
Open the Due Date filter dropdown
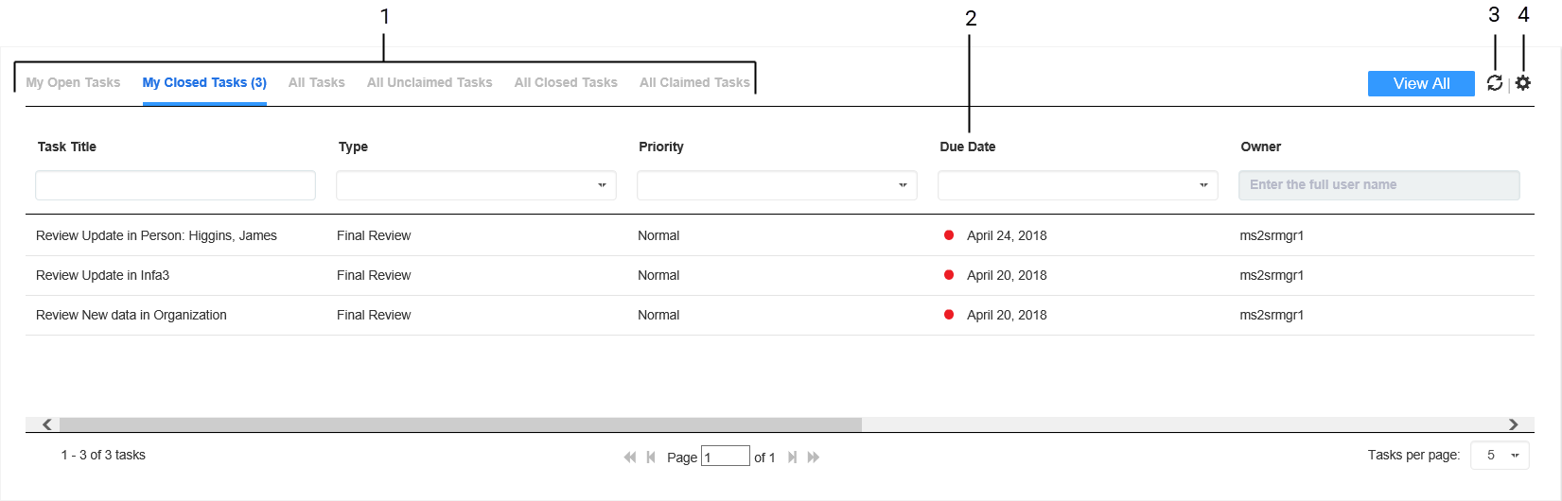point(1078,185)
